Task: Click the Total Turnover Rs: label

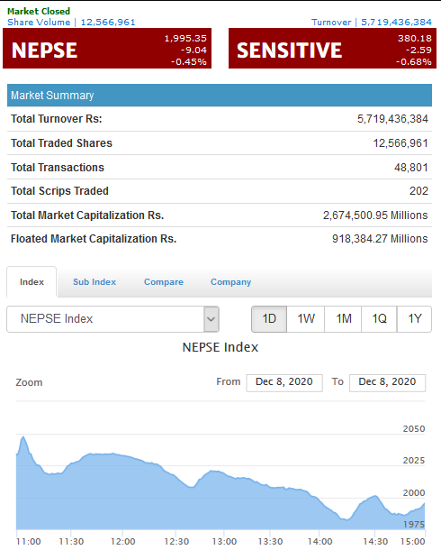Action: click(57, 119)
